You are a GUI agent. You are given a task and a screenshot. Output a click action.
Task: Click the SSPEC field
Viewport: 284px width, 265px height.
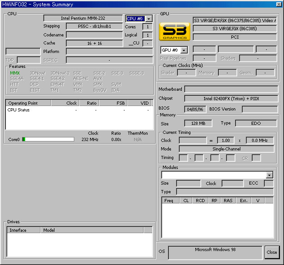(109, 60)
